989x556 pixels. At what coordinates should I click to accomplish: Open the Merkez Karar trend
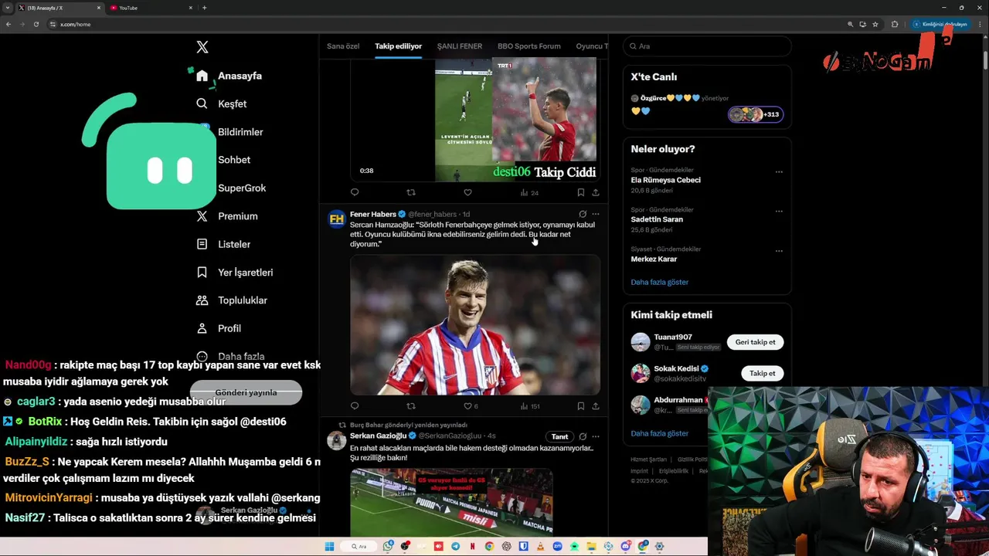click(x=654, y=259)
